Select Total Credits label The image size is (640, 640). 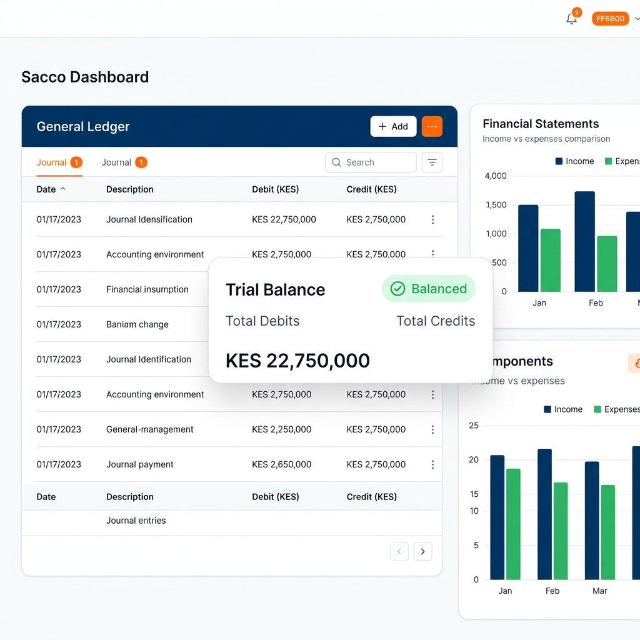[x=436, y=321]
